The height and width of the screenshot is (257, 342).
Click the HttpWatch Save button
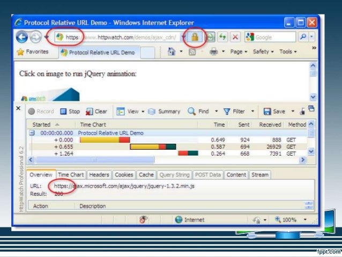[274, 112]
